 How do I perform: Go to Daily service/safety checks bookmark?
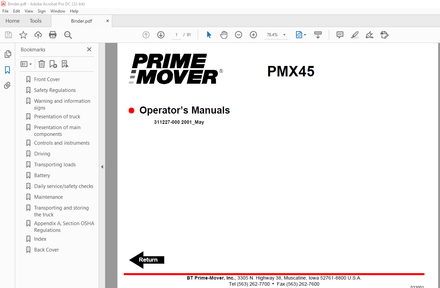[x=64, y=186]
